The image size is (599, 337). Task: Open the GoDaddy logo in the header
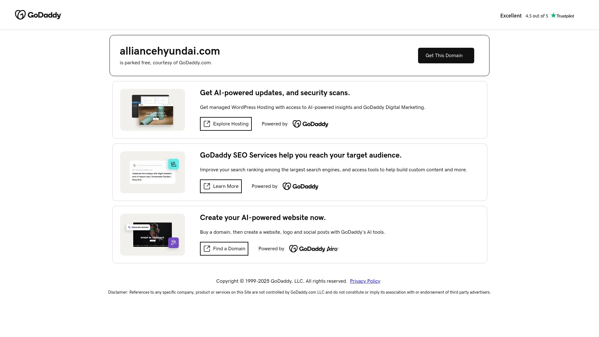[38, 15]
